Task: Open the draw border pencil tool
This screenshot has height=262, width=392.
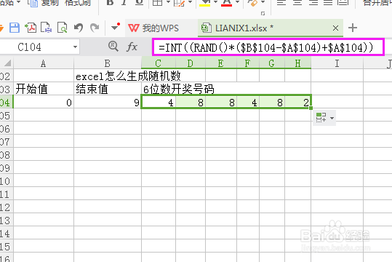Action: pyautogui.click(x=179, y=2)
